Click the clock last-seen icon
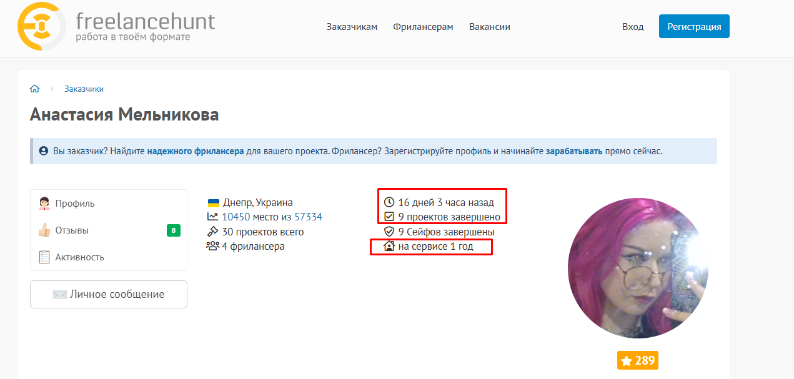 389,202
